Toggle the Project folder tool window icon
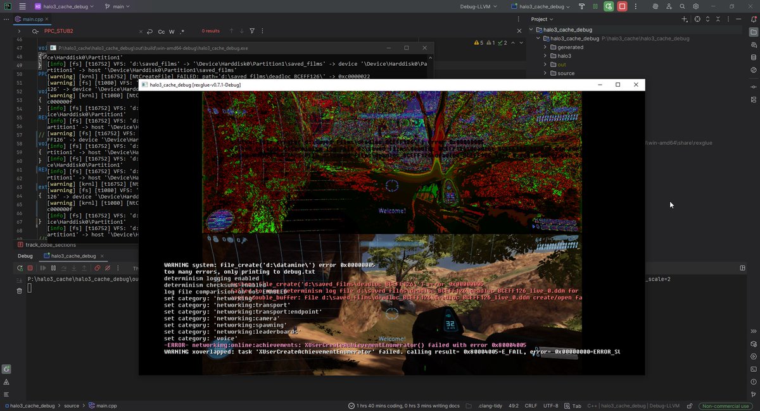 coord(753,32)
